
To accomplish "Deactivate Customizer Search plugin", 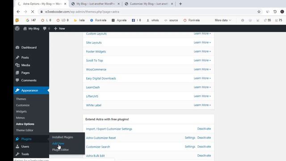I will pos(204,147).
